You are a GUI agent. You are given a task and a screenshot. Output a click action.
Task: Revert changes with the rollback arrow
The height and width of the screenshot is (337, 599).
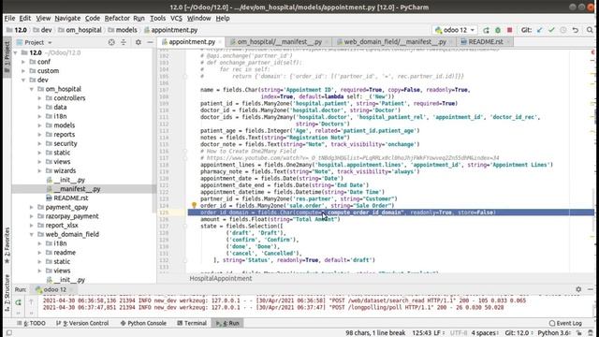576,30
